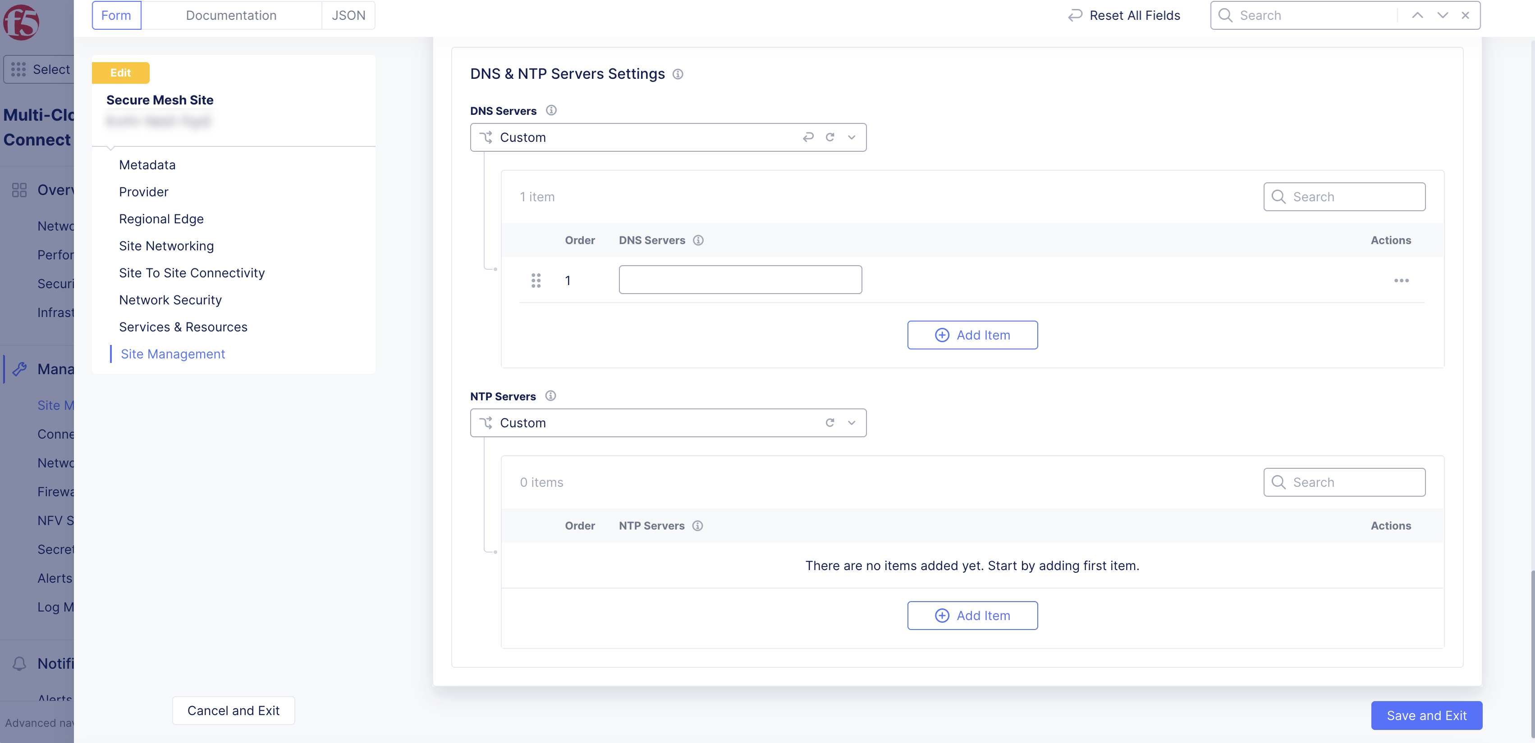1535x743 pixels.
Task: Switch to the Documentation tab
Action: coord(231,15)
